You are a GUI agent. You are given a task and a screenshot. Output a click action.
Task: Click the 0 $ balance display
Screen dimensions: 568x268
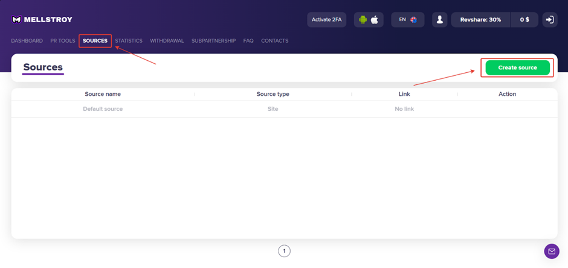click(x=524, y=20)
